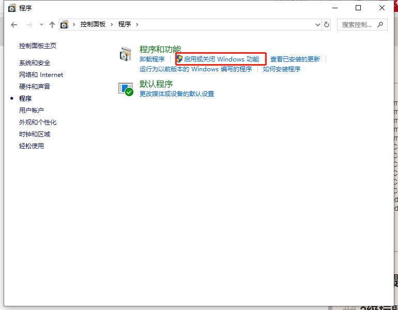Click the 程序和功能 box icon
Image resolution: width=398 pixels, height=310 pixels.
click(x=126, y=54)
